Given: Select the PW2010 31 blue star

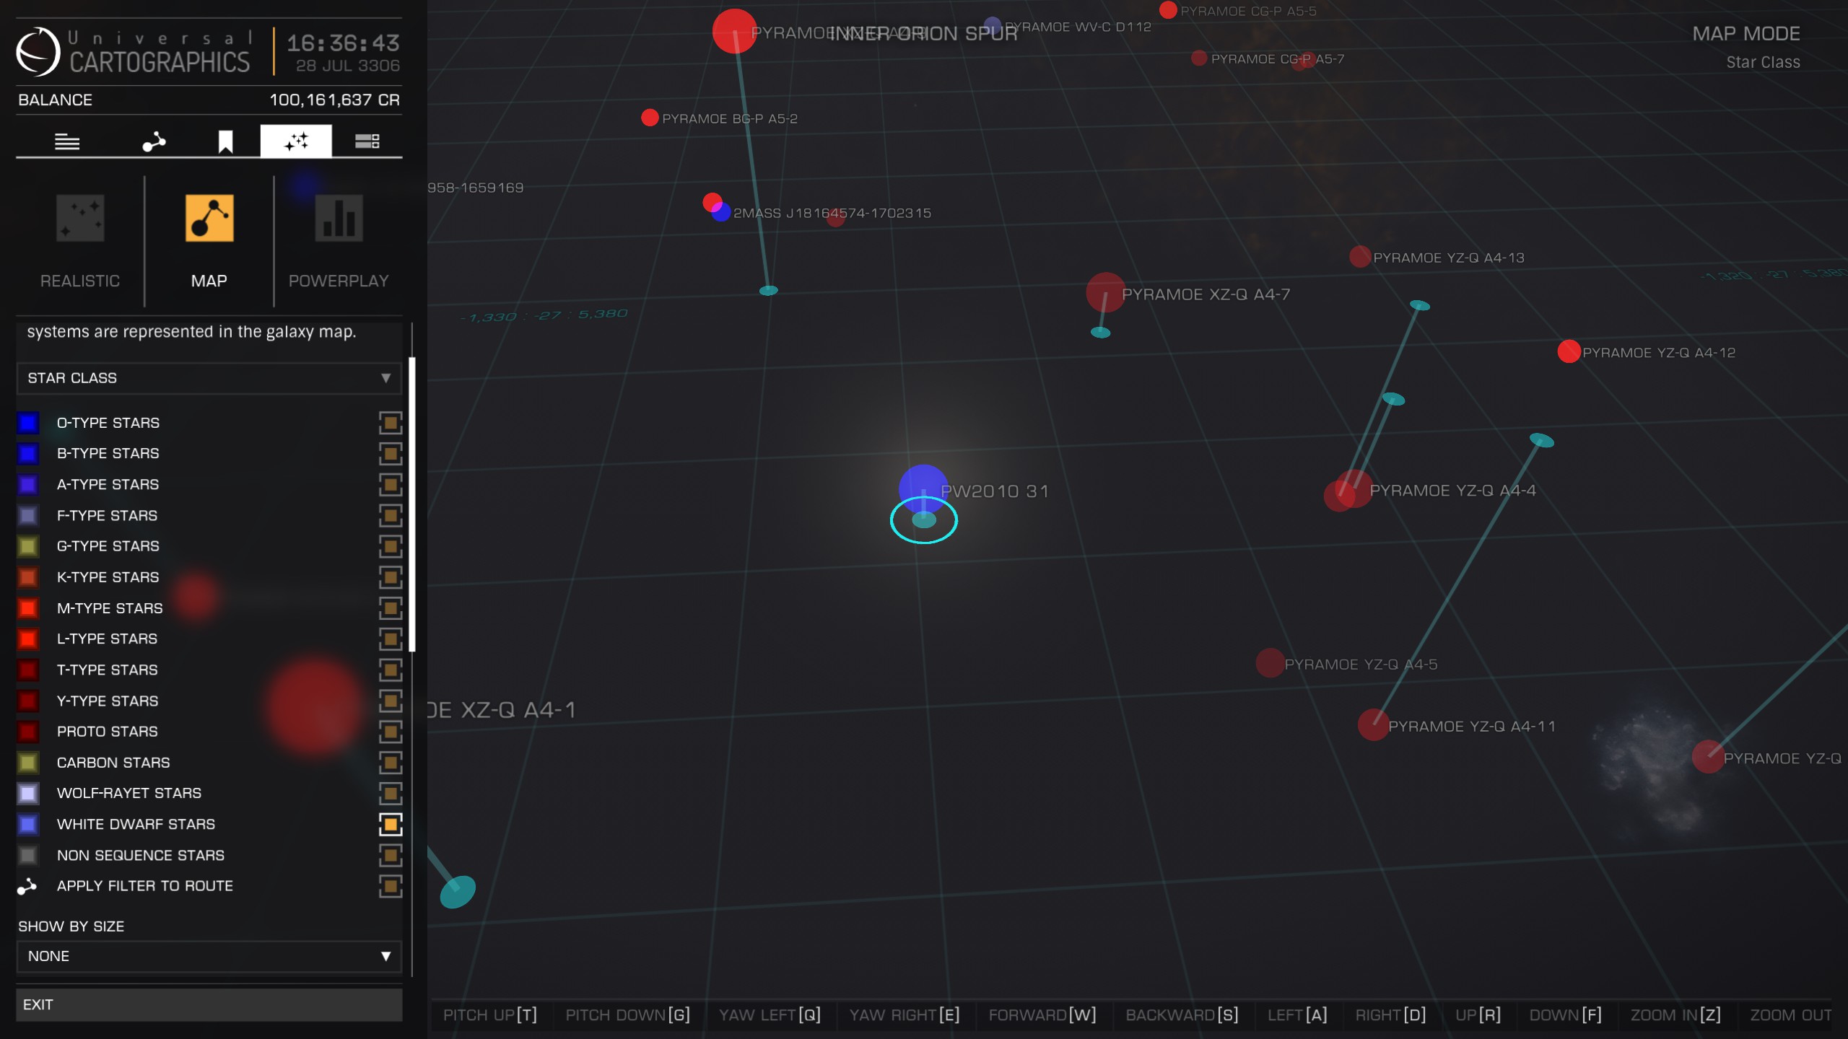Looking at the screenshot, I should 923,488.
